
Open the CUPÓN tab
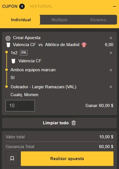pyautogui.click(x=10, y=6)
